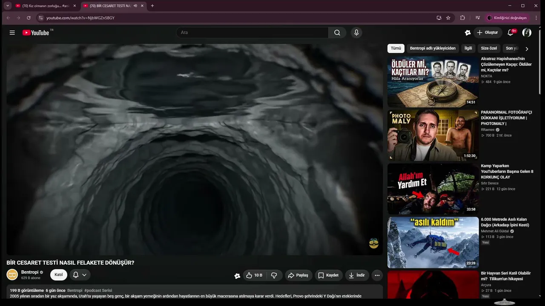Image resolution: width=545 pixels, height=306 pixels.
Task: Reload the current page
Action: click(29, 18)
